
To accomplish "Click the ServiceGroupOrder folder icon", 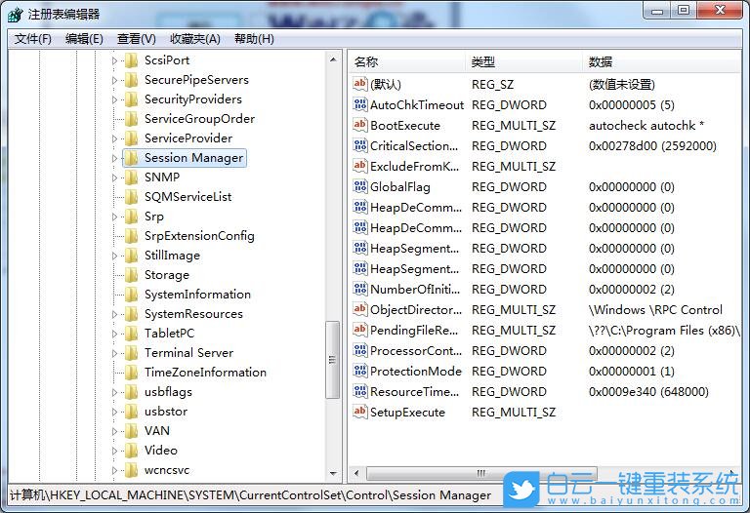I will 132,119.
